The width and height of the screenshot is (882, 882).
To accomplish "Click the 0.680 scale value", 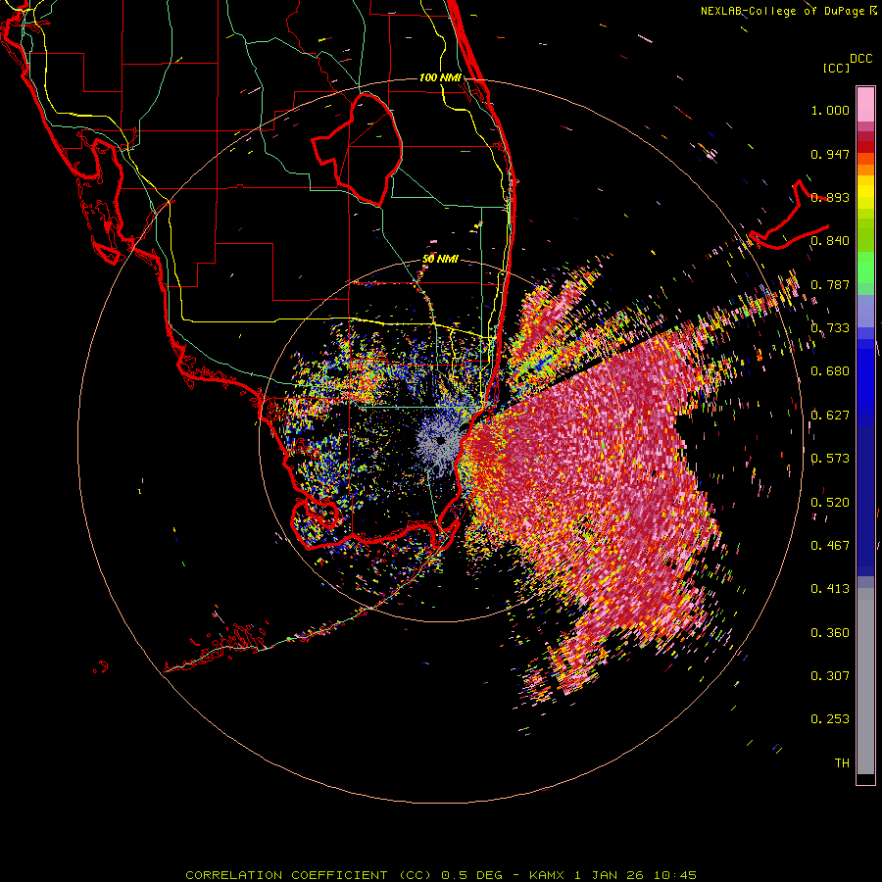I will (x=830, y=371).
